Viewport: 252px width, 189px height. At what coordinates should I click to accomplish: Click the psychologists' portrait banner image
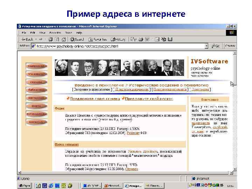pyautogui.click(x=119, y=68)
